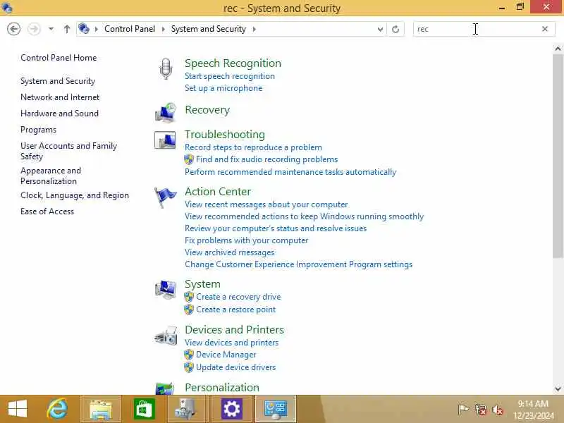Image resolution: width=564 pixels, height=423 pixels.
Task: Click View recent messages about your computer
Action: pyautogui.click(x=266, y=204)
